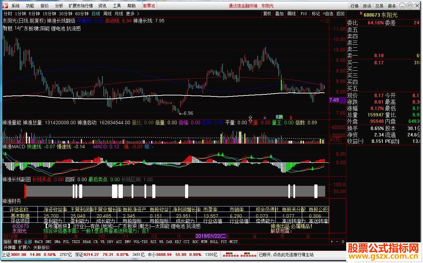Open the 功能 menu
423x263 pixels.
pos(30,6)
